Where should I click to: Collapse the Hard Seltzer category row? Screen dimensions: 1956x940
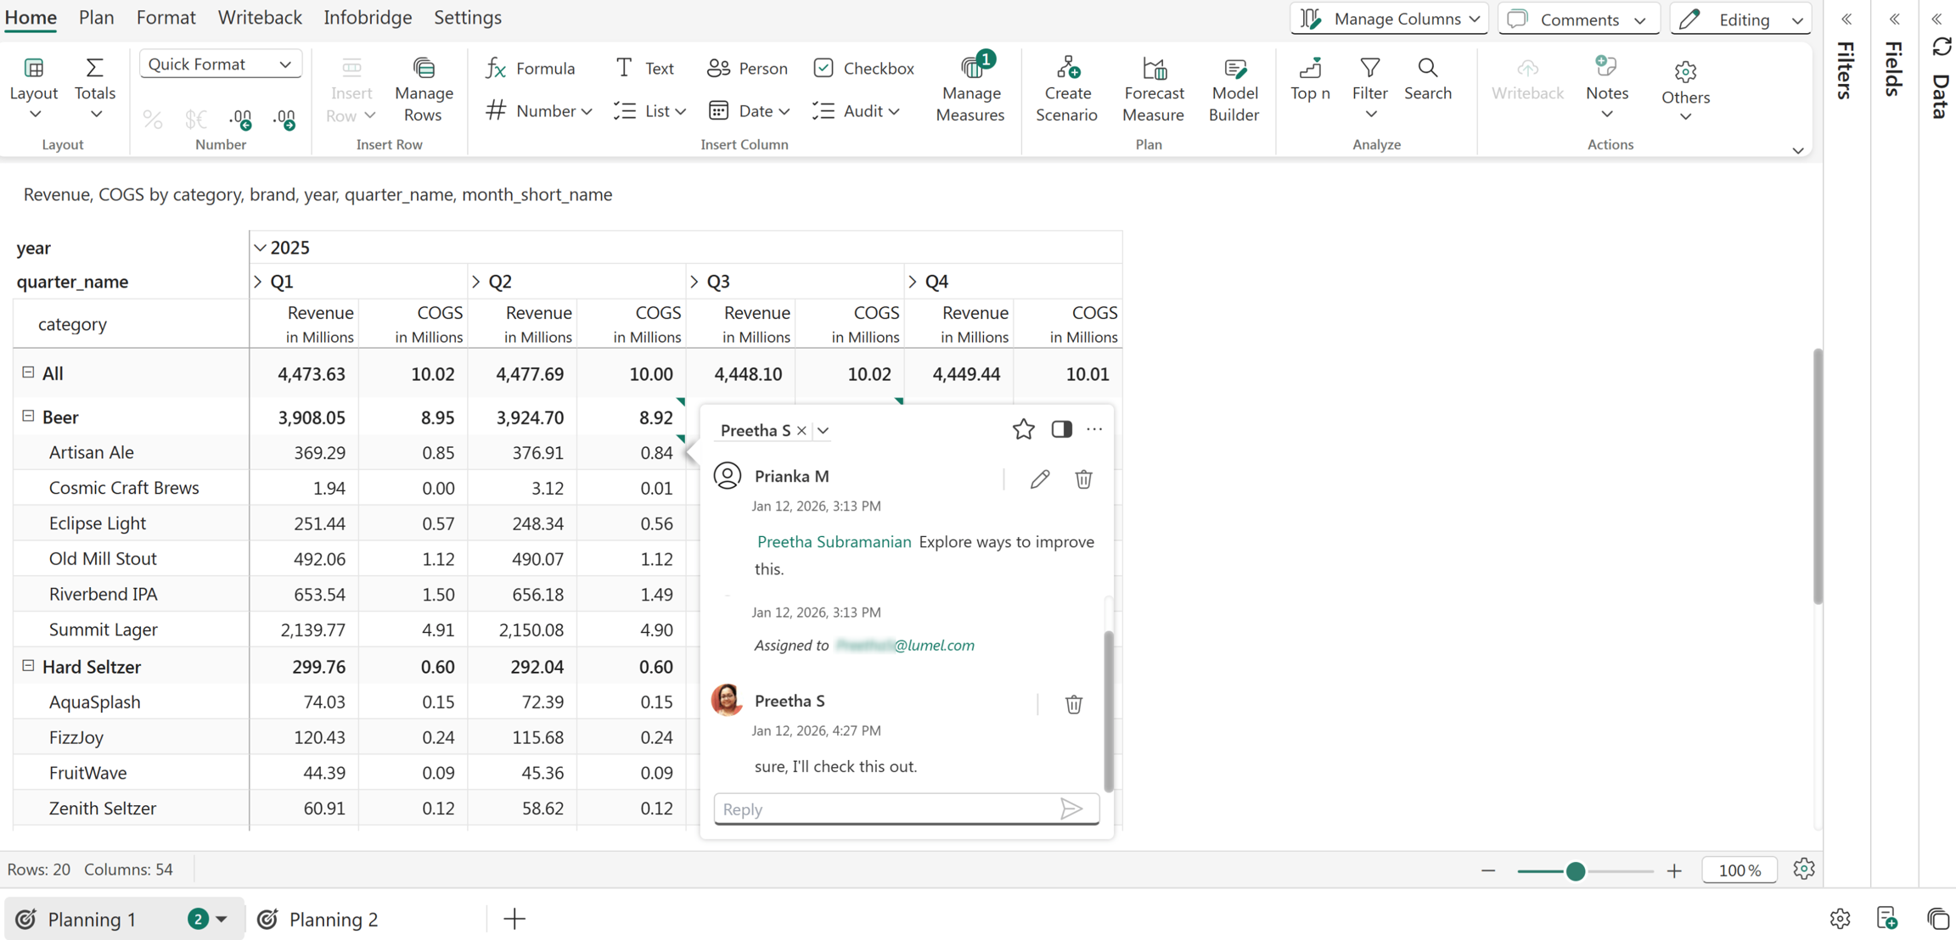tap(28, 666)
